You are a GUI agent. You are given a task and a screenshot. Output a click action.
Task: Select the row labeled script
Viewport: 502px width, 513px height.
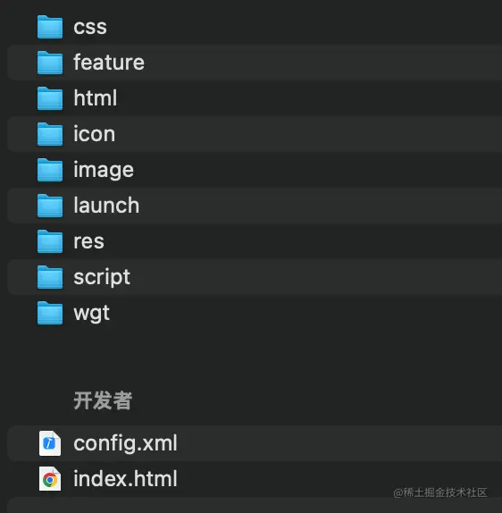click(x=255, y=277)
